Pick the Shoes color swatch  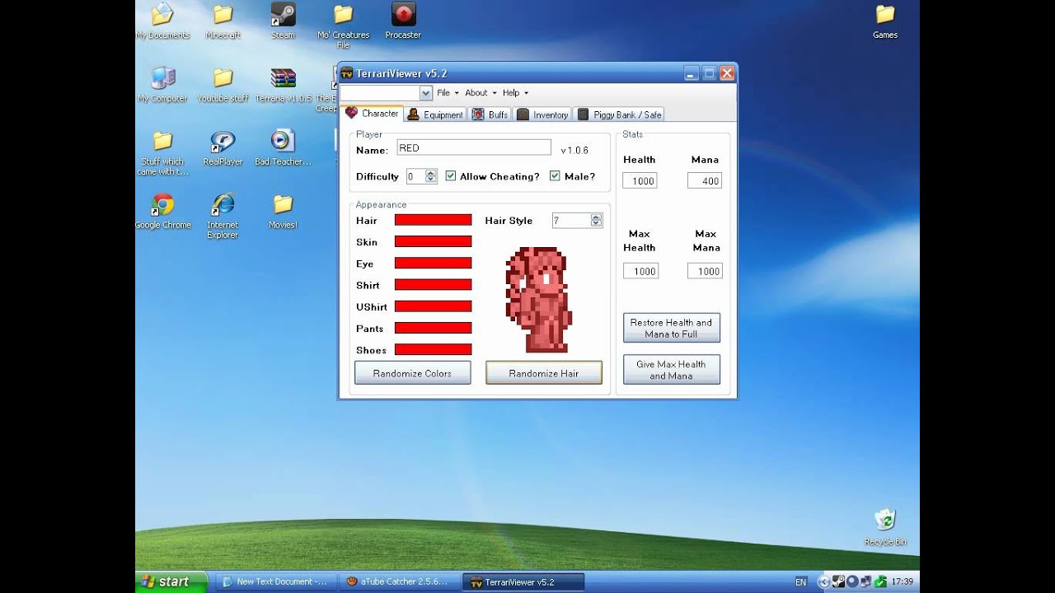click(433, 349)
